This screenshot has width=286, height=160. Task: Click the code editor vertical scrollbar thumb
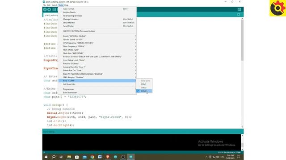pos(242,40)
